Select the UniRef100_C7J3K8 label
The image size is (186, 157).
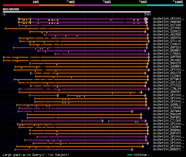167,121
